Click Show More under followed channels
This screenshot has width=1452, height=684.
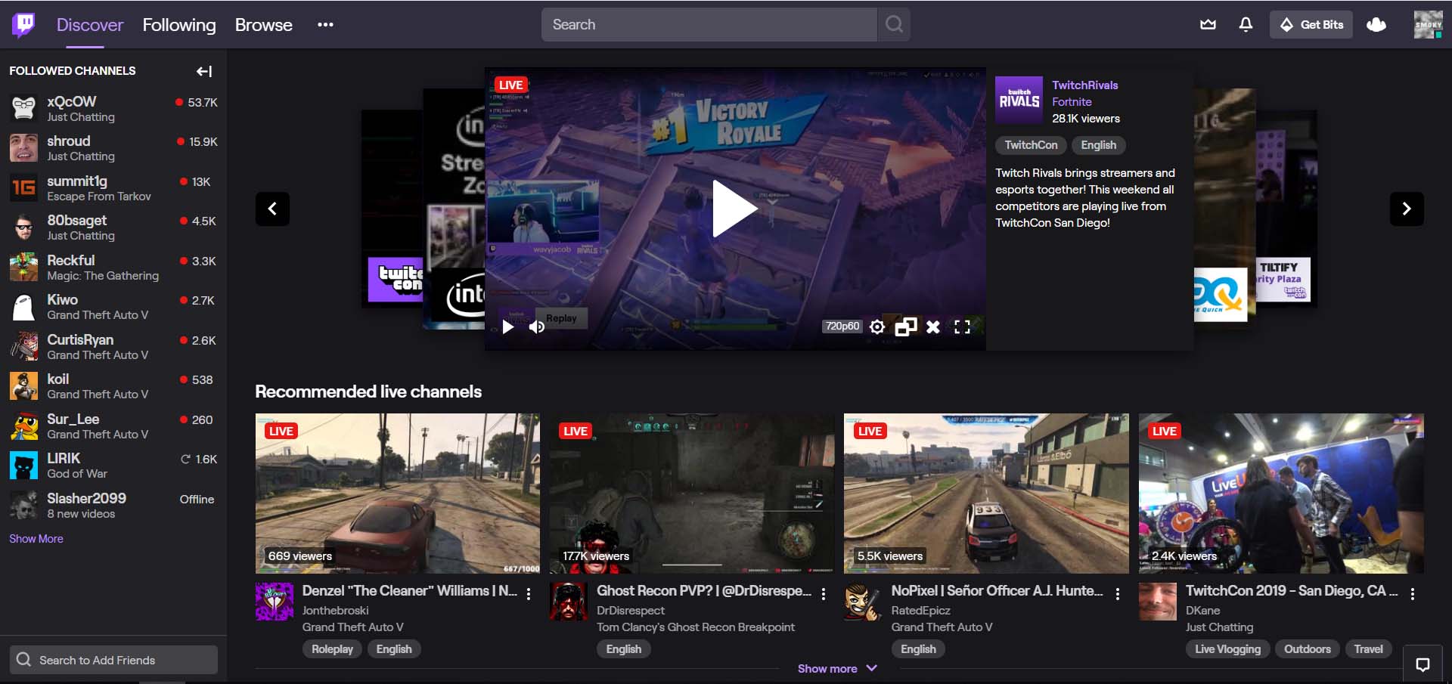[36, 538]
